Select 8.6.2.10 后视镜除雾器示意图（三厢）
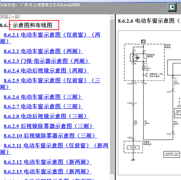 [x=50, y=136]
